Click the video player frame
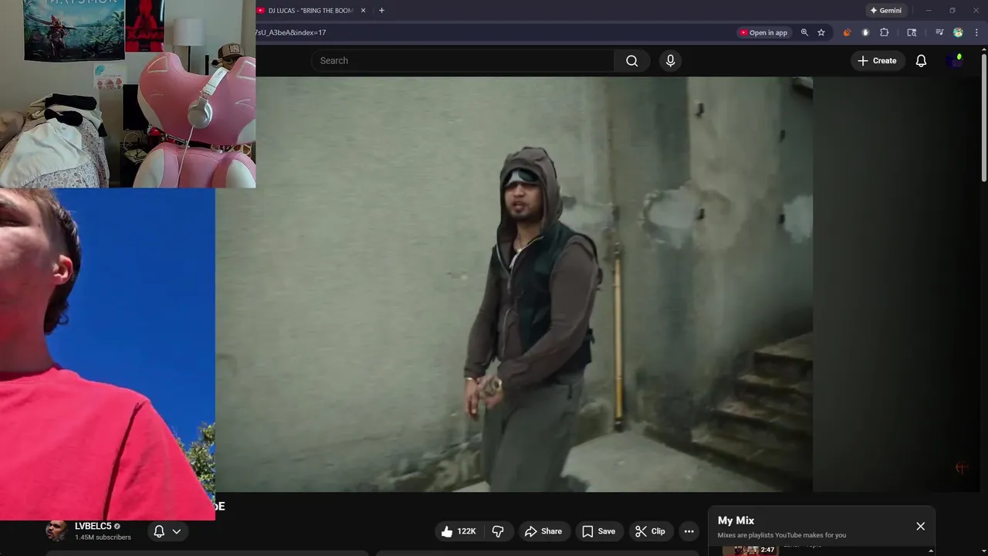Viewport: 988px width, 556px height. [514, 284]
